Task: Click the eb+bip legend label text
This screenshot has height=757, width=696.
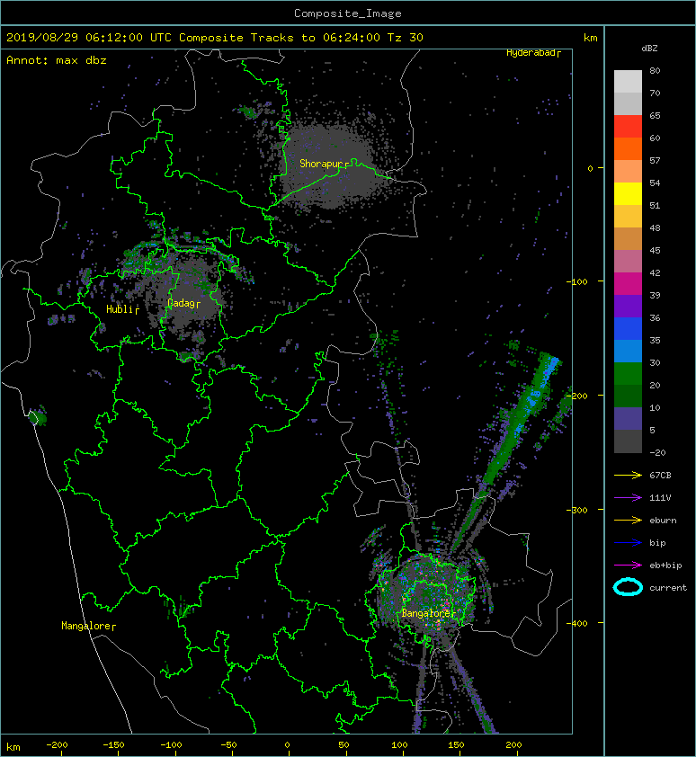Action: point(665,566)
